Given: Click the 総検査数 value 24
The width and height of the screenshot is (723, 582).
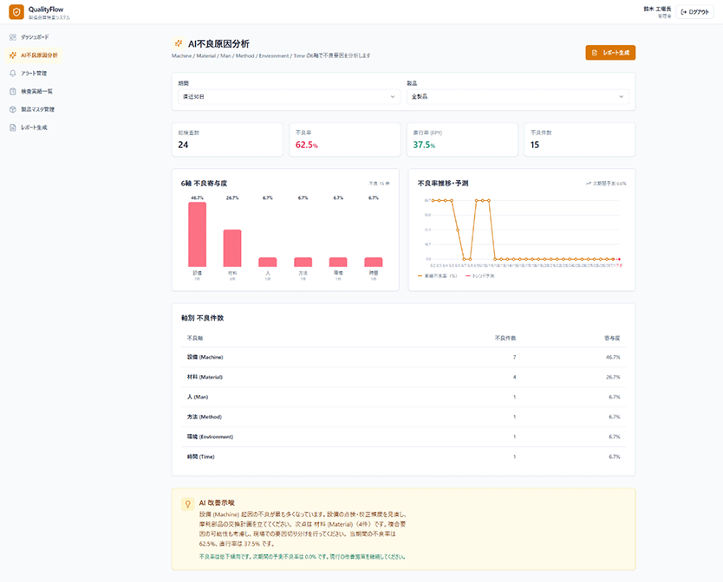Looking at the screenshot, I should 183,145.
